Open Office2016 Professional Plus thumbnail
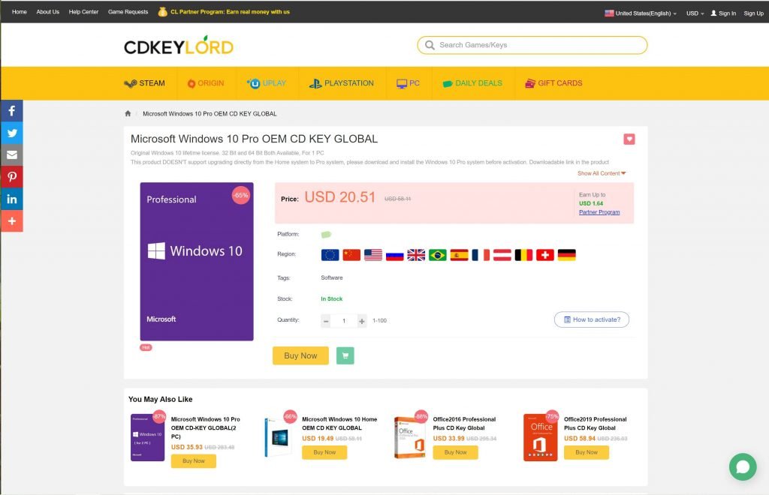 (x=410, y=437)
